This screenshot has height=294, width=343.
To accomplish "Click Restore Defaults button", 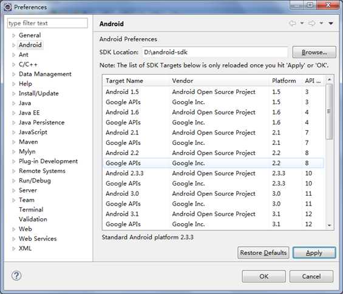I will 263,253.
